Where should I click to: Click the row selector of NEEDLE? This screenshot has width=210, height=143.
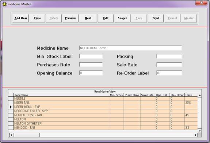pyautogui.click(x=11, y=99)
